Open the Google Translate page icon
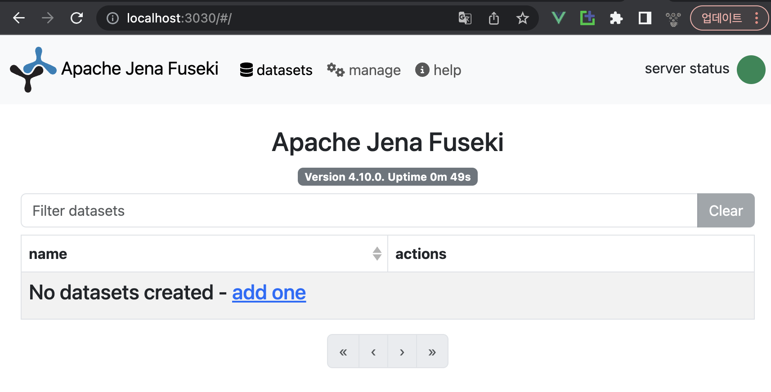The image size is (771, 392). [x=465, y=18]
